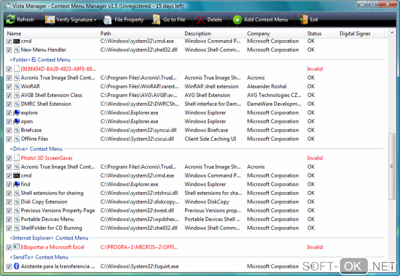This screenshot has height=276, width=400.
Task: Click DameWare Developm... company cell
Action: pyautogui.click(x=274, y=104)
